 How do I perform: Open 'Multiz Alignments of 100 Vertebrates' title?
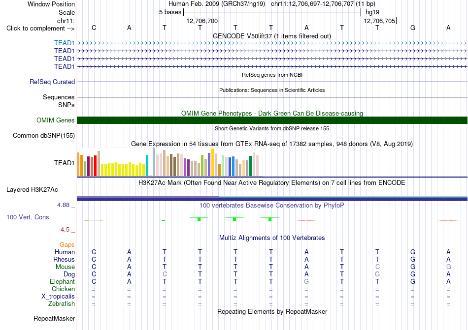point(272,238)
